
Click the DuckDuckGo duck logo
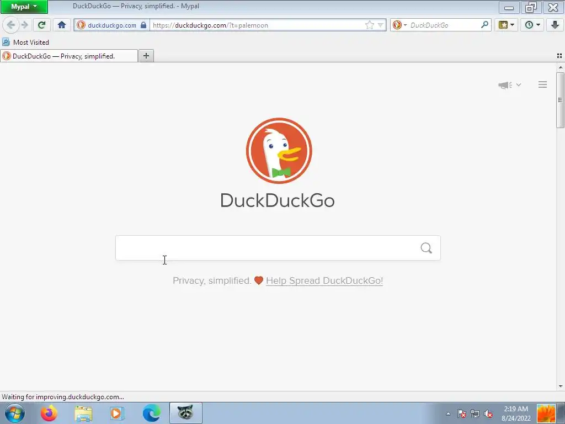click(x=279, y=151)
